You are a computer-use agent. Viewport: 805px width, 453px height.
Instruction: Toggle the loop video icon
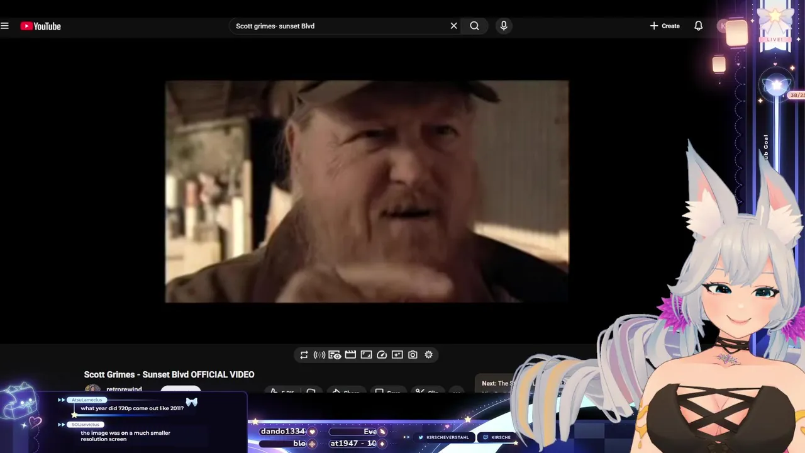(304, 355)
